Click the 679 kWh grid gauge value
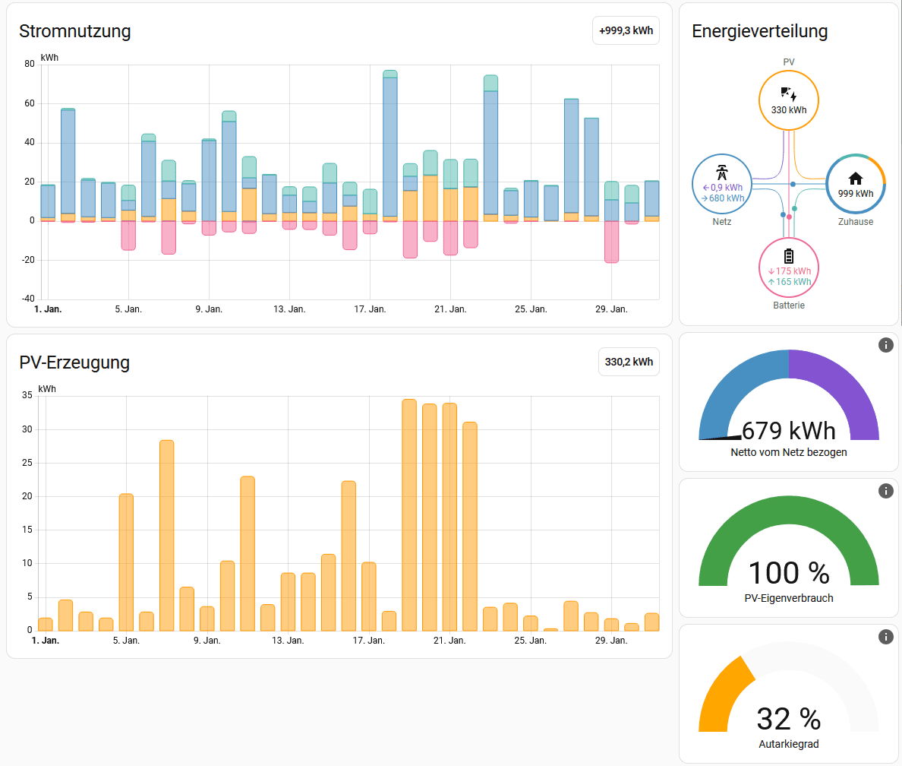The width and height of the screenshot is (902, 766). tap(789, 431)
